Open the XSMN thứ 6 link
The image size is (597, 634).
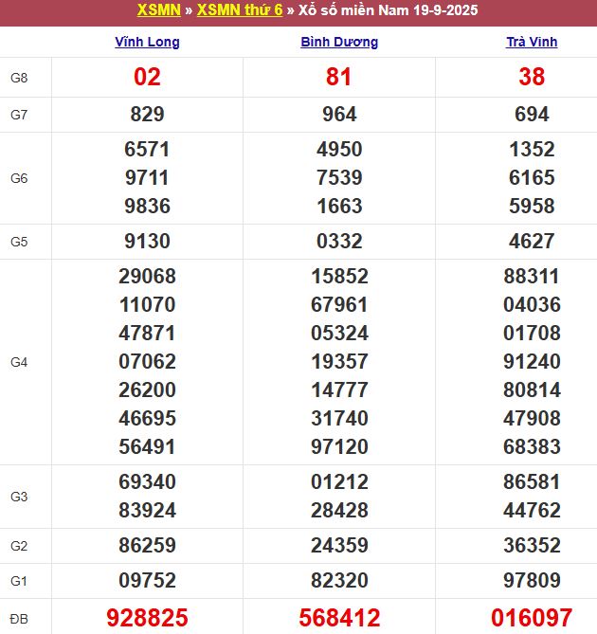point(240,11)
